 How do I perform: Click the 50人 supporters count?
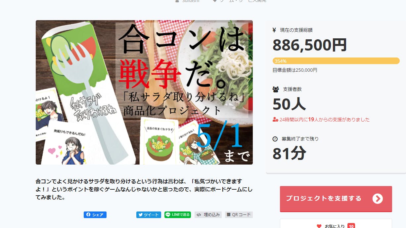click(289, 104)
